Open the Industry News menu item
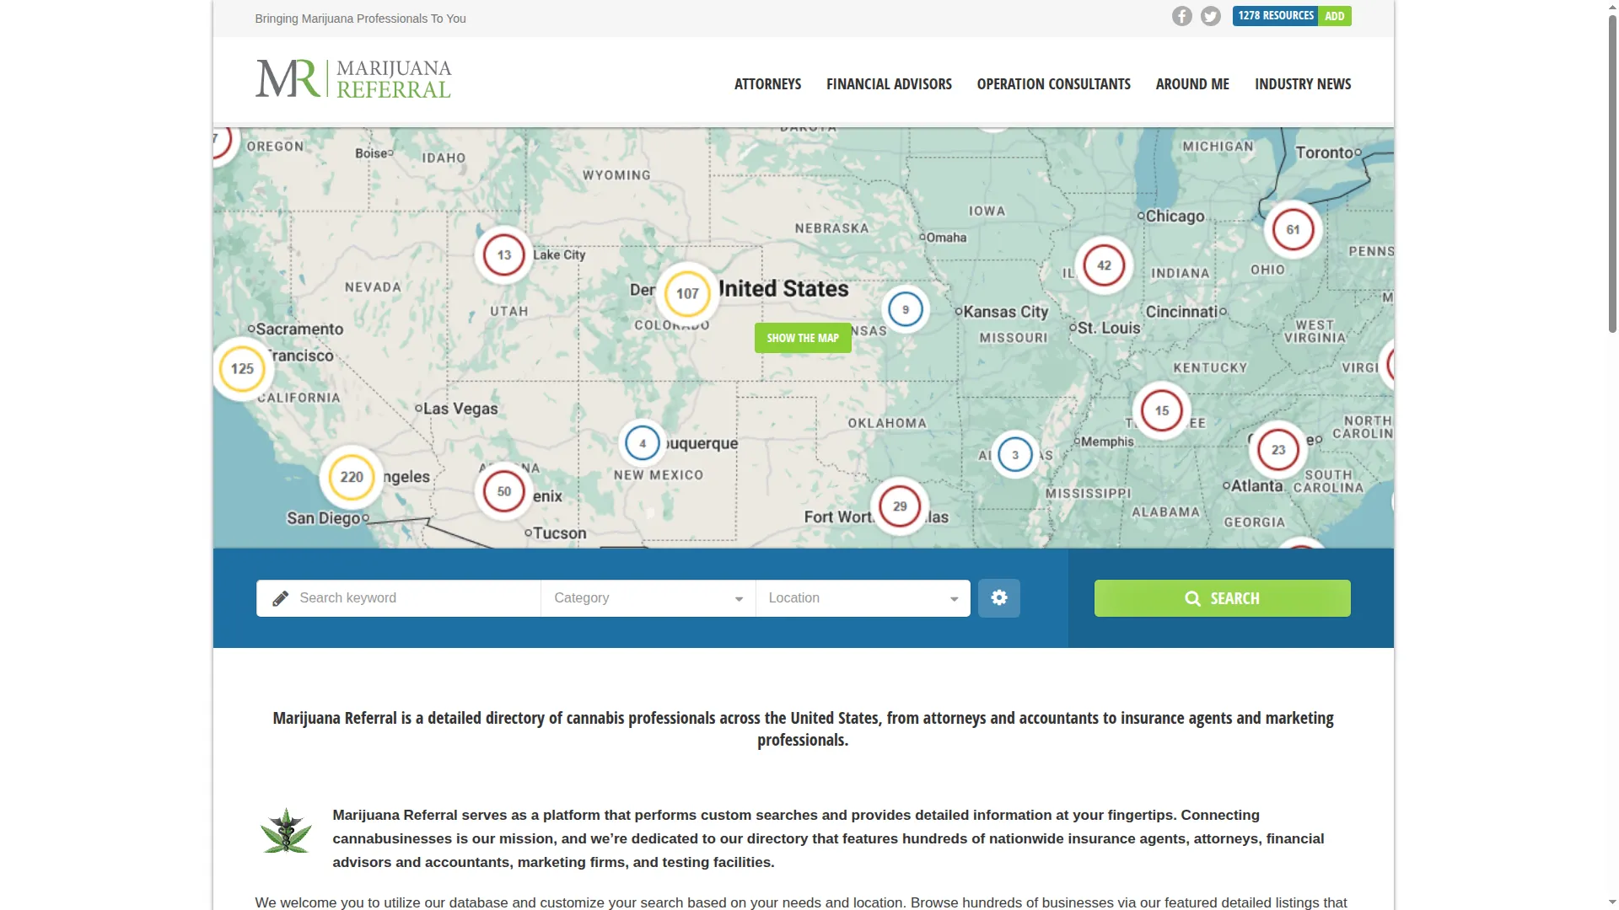This screenshot has height=910, width=1619. coord(1303,84)
